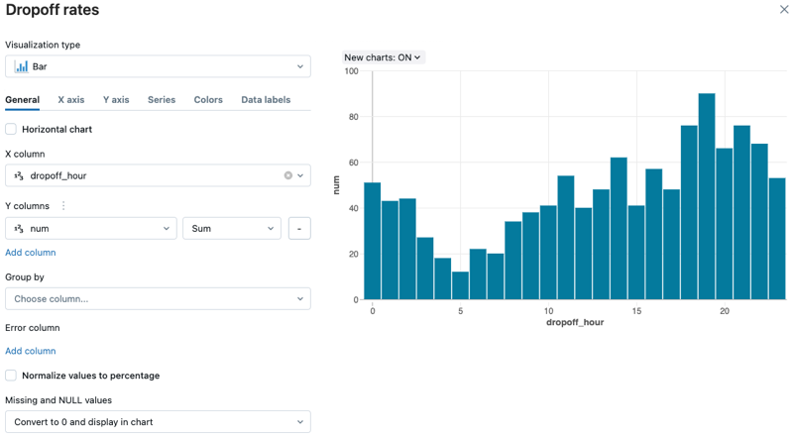Screen dimensions: 793x438
Task: Open the Y columns three-dot options menu
Action: [64, 206]
